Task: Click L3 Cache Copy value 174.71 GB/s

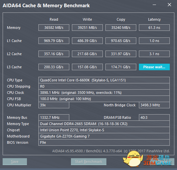Action: point(121,67)
